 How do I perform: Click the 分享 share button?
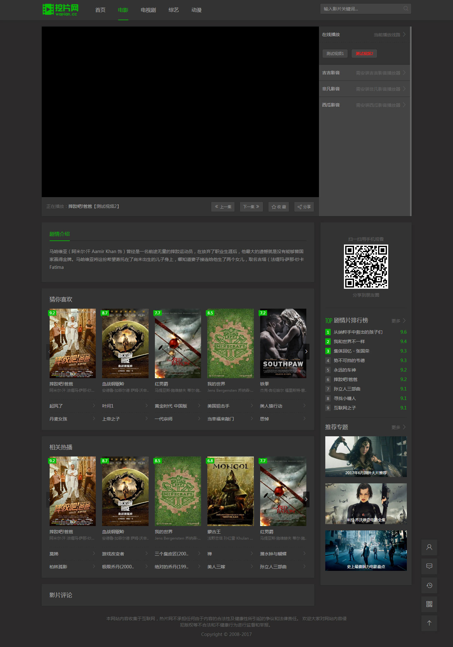(x=304, y=207)
